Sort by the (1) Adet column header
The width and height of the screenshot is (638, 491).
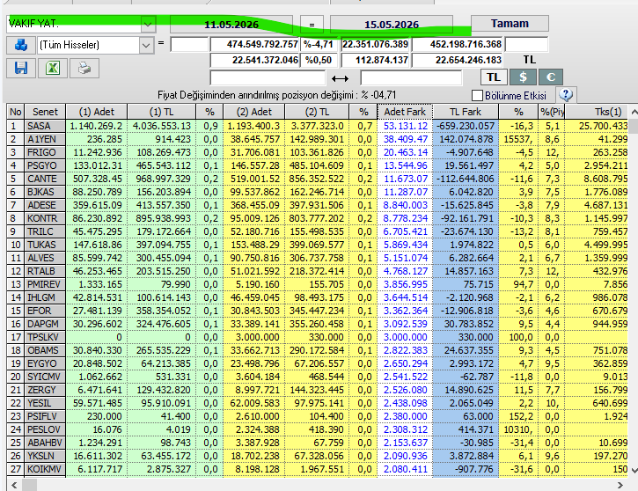97,112
